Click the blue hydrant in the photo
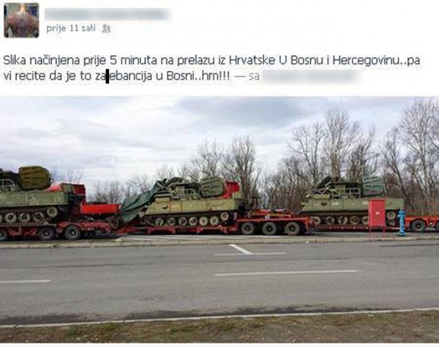Image resolution: width=439 pixels, height=347 pixels. coord(402,222)
